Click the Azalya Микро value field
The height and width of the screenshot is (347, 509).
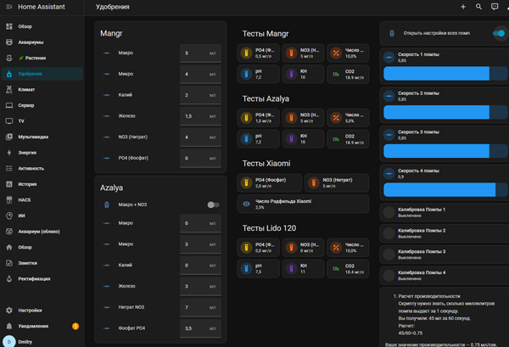(200, 244)
